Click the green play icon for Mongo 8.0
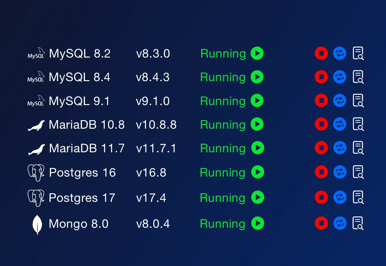Image resolution: width=386 pixels, height=266 pixels. tap(258, 223)
